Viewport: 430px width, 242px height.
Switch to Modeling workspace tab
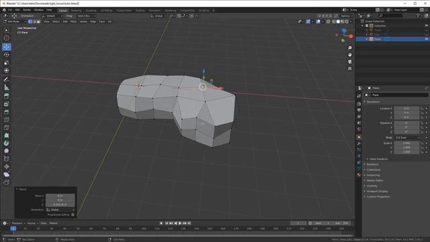76,11
